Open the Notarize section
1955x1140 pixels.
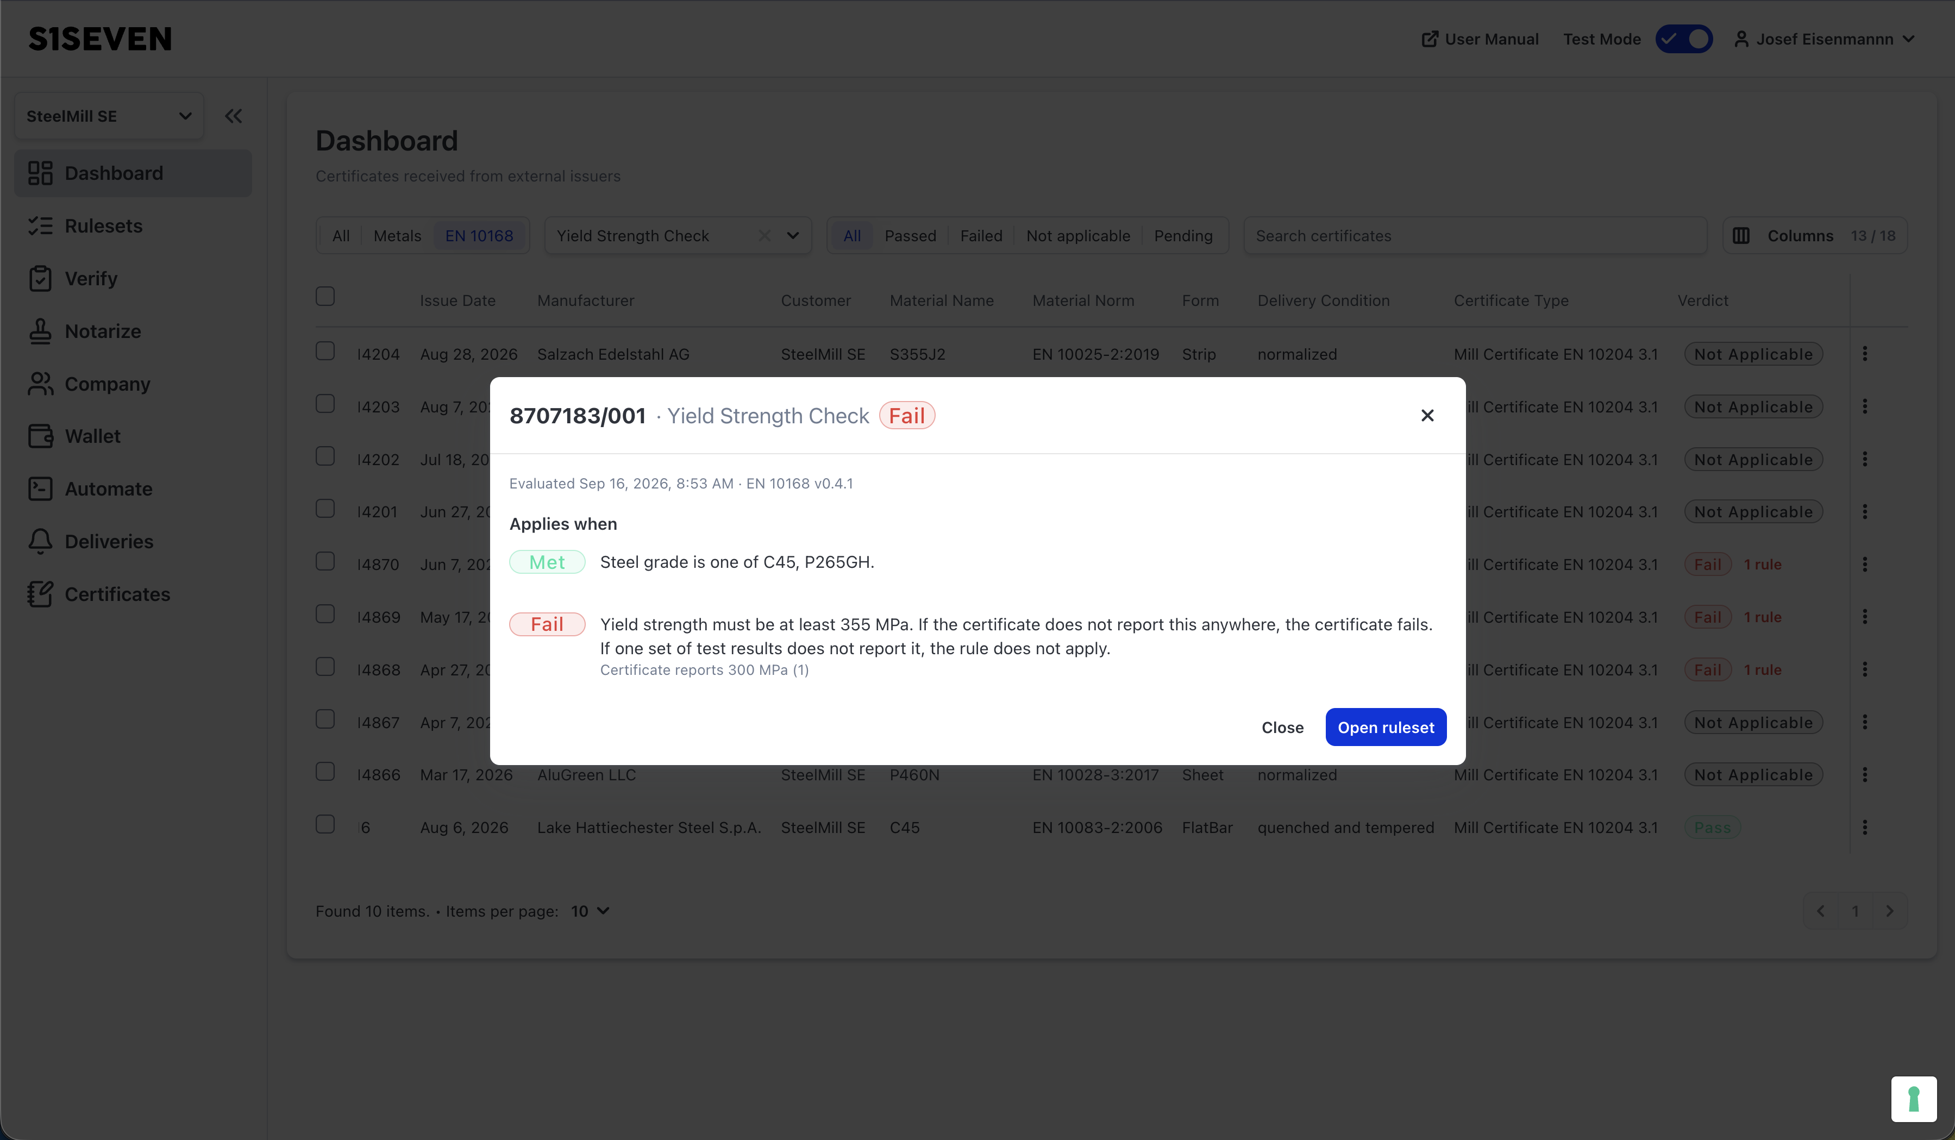tap(133, 331)
